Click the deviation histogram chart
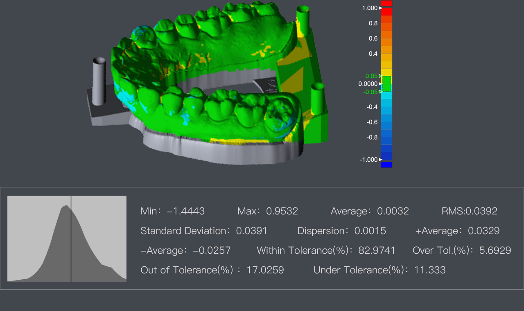Image resolution: width=524 pixels, height=311 pixels. pyautogui.click(x=67, y=239)
